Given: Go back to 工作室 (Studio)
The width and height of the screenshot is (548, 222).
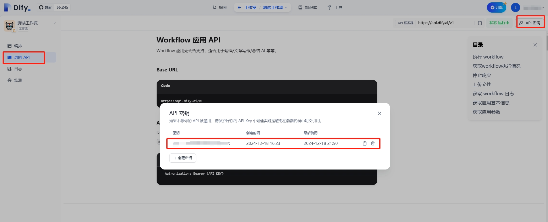Looking at the screenshot, I should click(x=247, y=7).
